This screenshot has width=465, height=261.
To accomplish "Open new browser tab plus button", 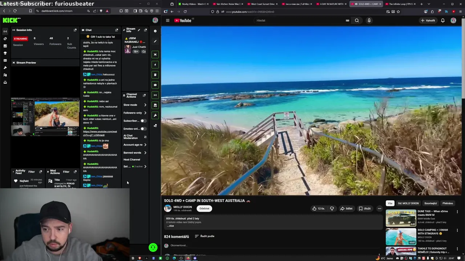I will click(421, 4).
